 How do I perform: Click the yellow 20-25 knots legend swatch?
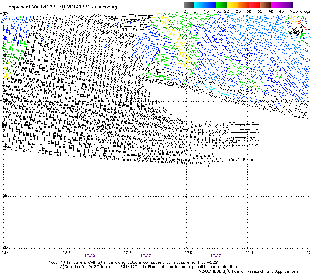(x=233, y=5)
